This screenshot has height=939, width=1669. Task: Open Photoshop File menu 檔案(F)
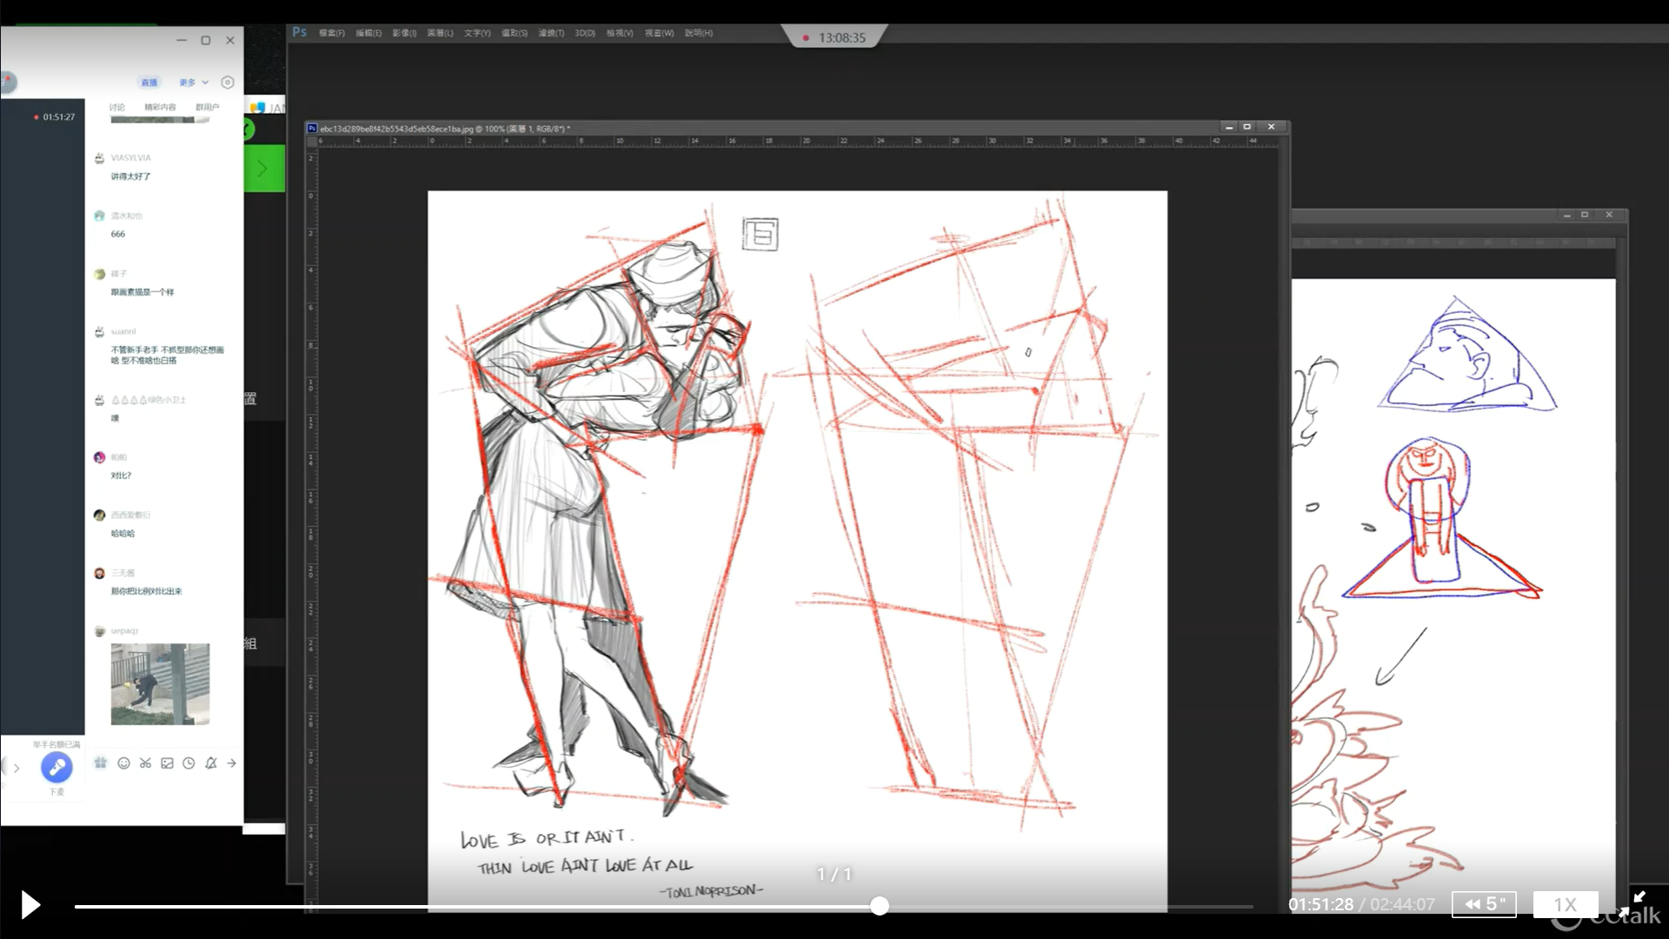[331, 33]
